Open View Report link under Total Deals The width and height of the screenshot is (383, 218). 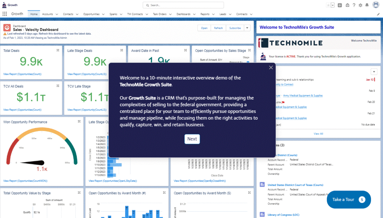(22, 74)
